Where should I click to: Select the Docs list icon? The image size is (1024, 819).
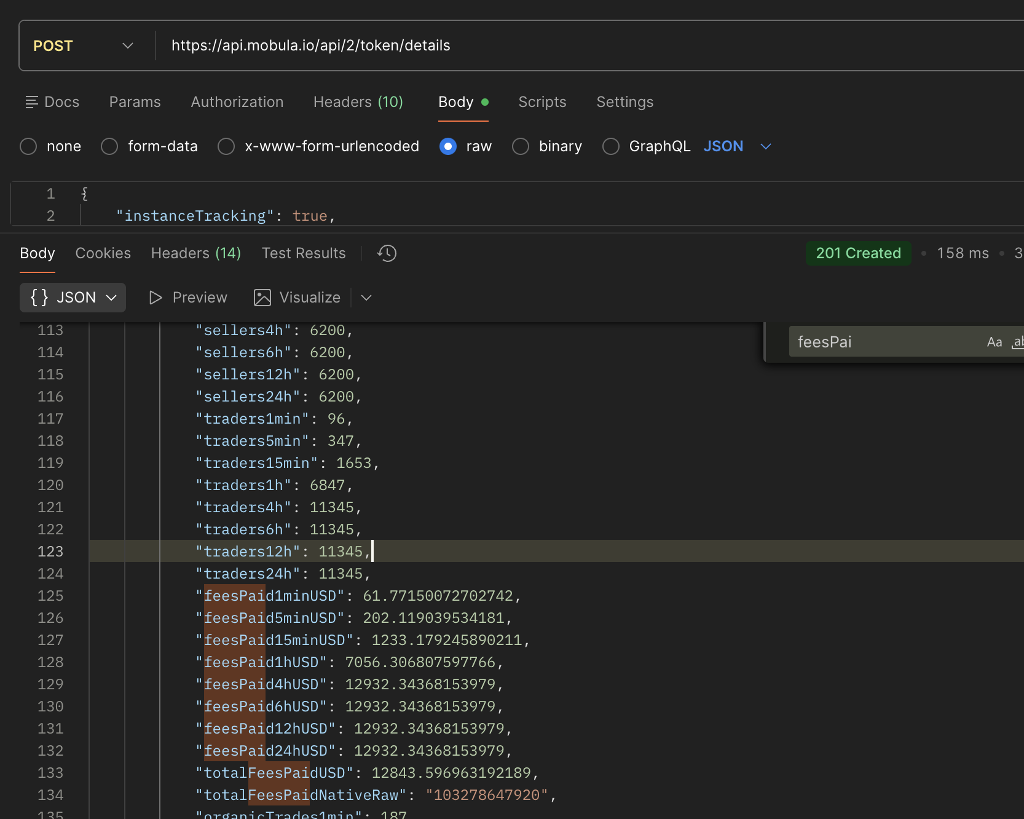tap(33, 102)
